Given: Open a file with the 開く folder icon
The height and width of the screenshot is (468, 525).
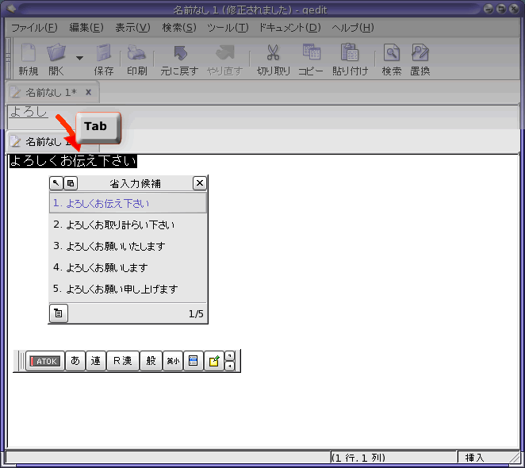Looking at the screenshot, I should (x=56, y=53).
